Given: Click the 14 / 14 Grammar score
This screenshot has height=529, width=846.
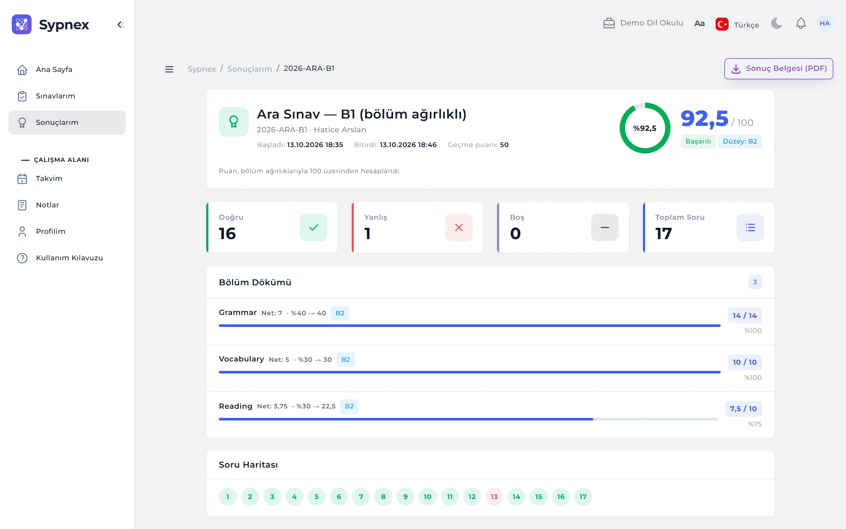Looking at the screenshot, I should (744, 316).
